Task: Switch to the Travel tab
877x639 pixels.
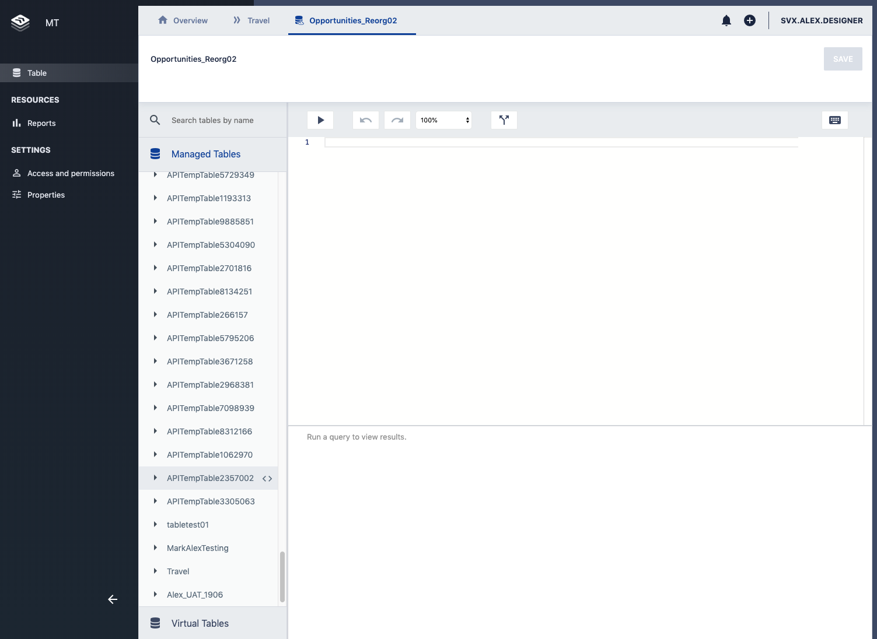Action: pos(251,20)
